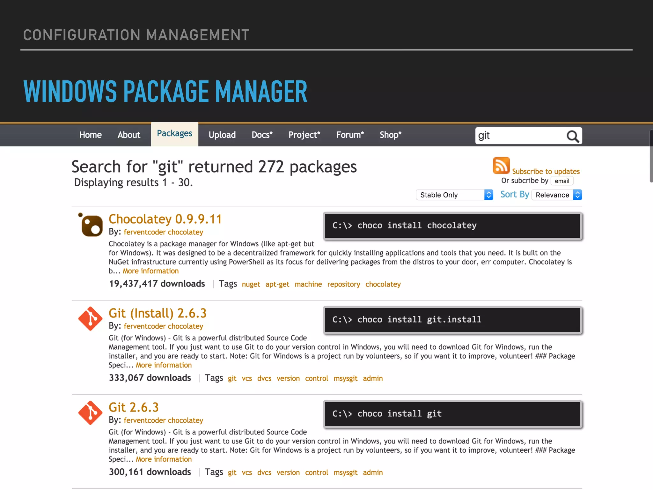Click the search magnifier icon
Viewport: 653px width, 490px height.
[x=573, y=136]
